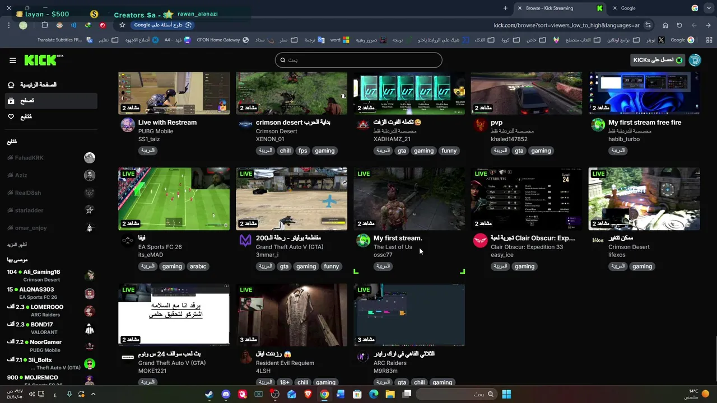Open الذكاء bookmarks folder
Image resolution: width=717 pixels, height=403 pixels.
485,40
